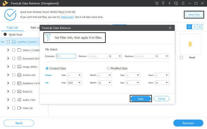Check the Database category checkbox
Screen dimensions: 207x129
pyautogui.click(x=14, y=83)
